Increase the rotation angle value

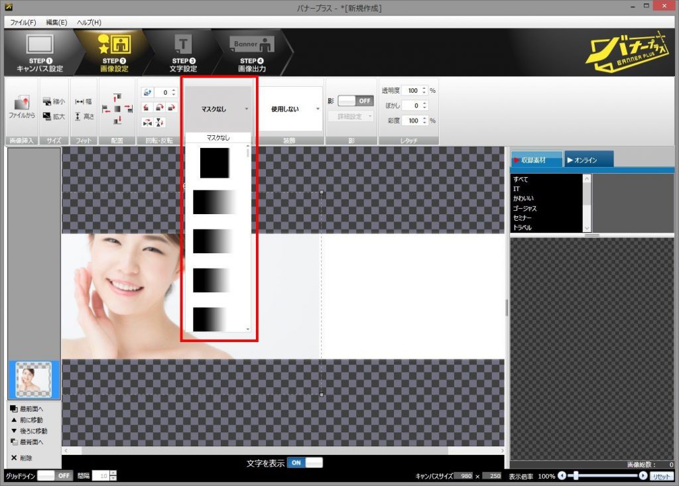[174, 90]
